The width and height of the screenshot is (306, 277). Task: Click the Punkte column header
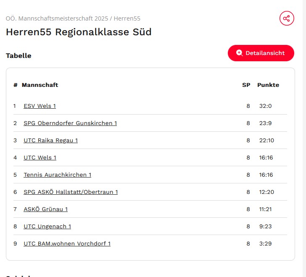click(x=268, y=85)
